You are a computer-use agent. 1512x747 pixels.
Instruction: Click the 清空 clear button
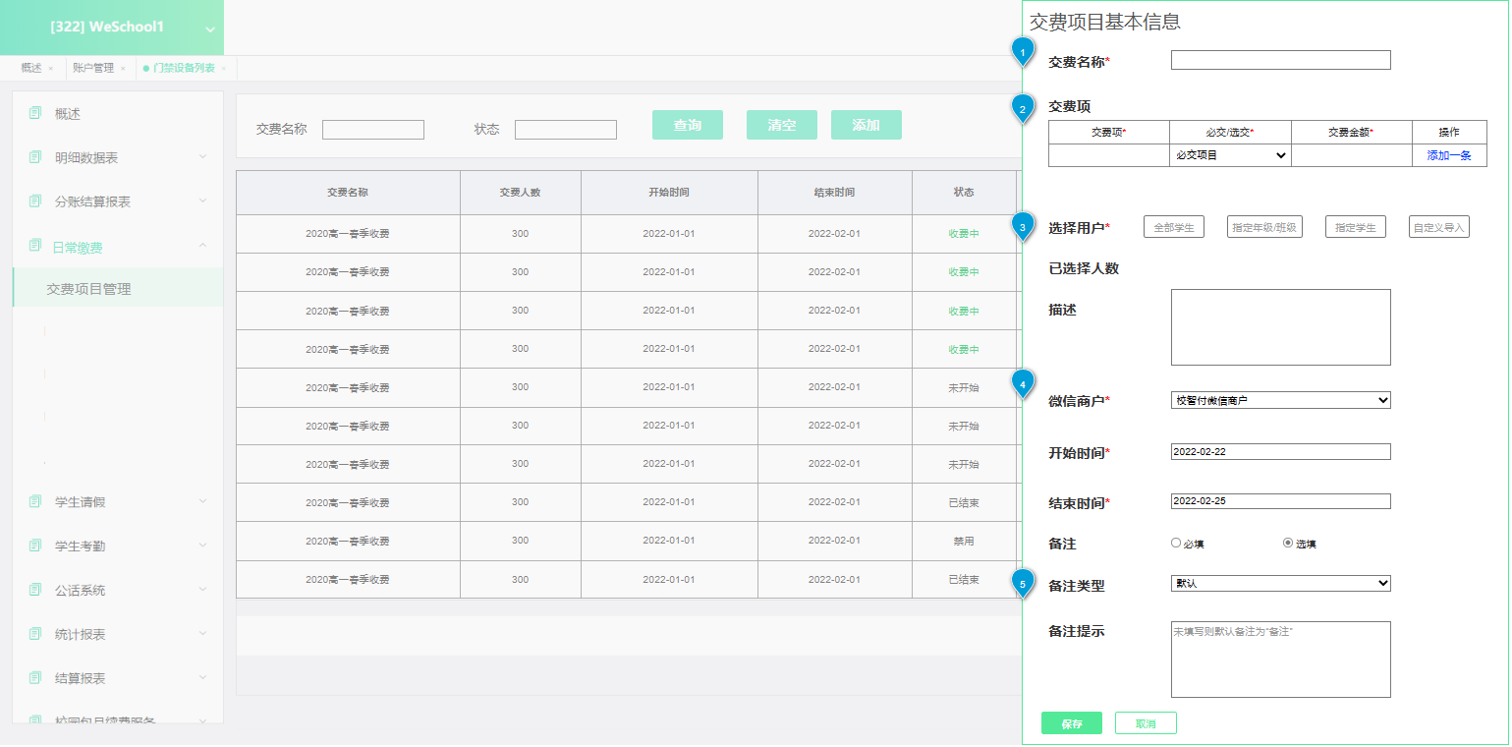(782, 125)
